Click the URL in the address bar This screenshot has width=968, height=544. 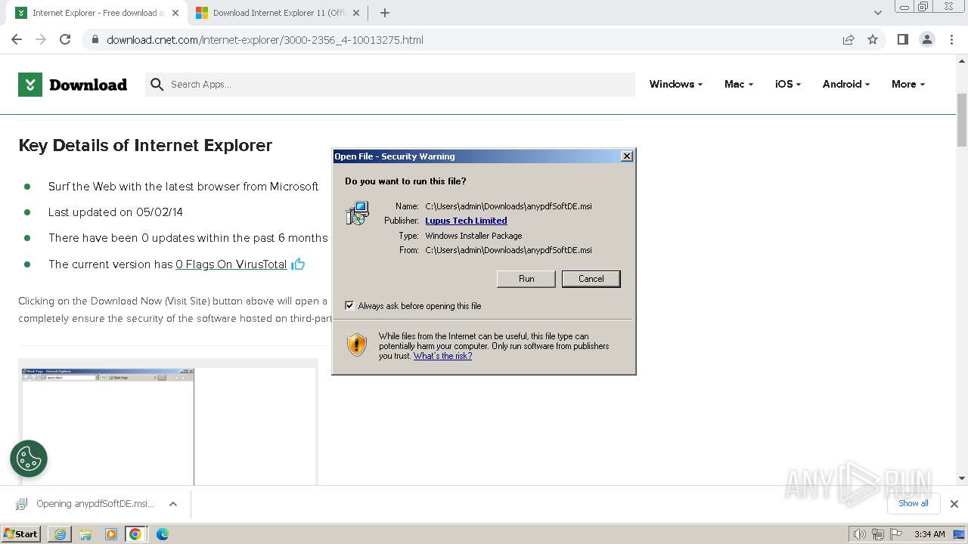[x=265, y=40]
